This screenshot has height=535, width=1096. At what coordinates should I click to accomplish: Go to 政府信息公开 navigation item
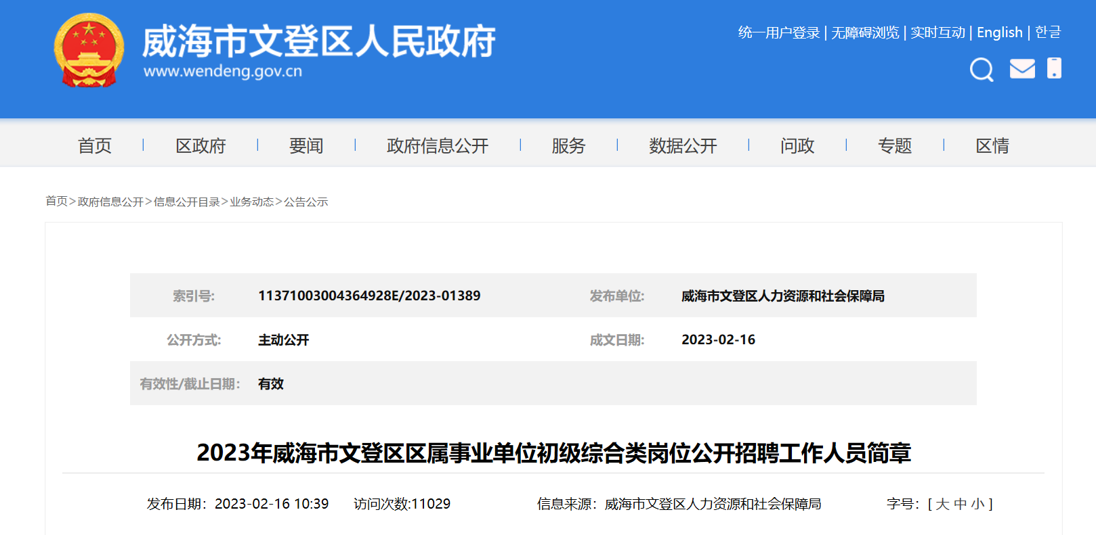pos(438,145)
